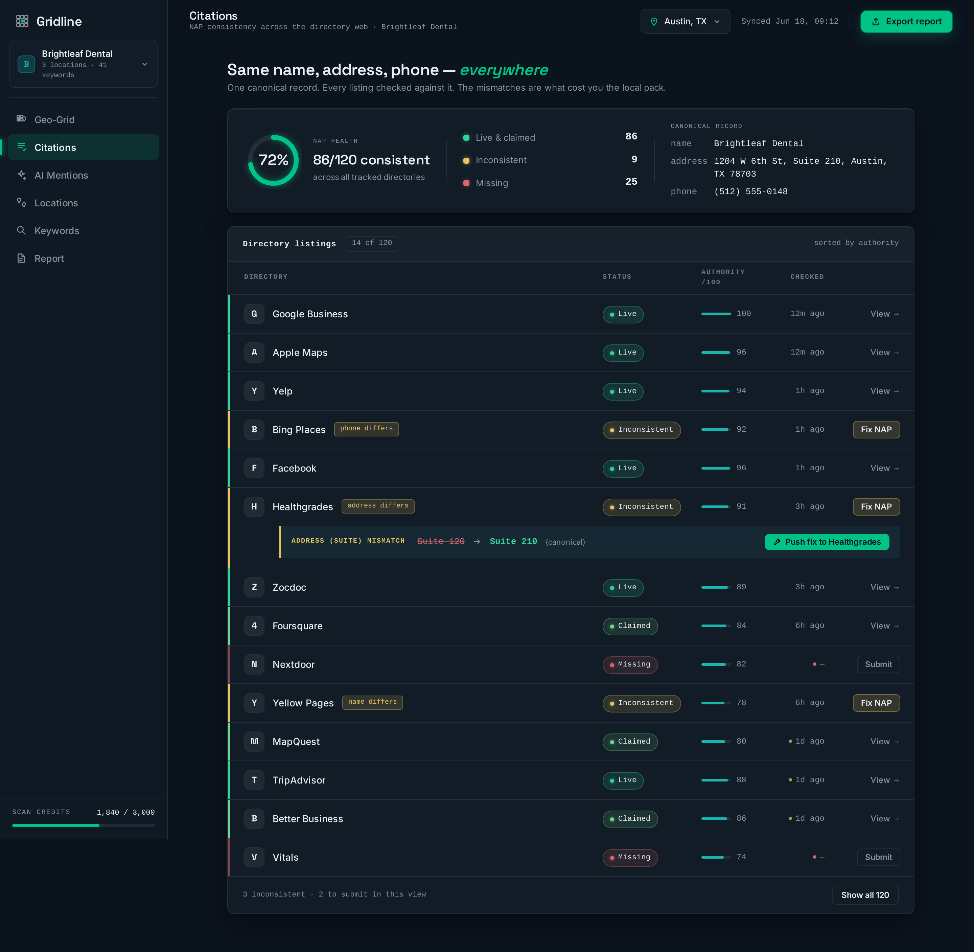Push fix to Healthgrades
Screen dimensions: 974x952
(827, 542)
